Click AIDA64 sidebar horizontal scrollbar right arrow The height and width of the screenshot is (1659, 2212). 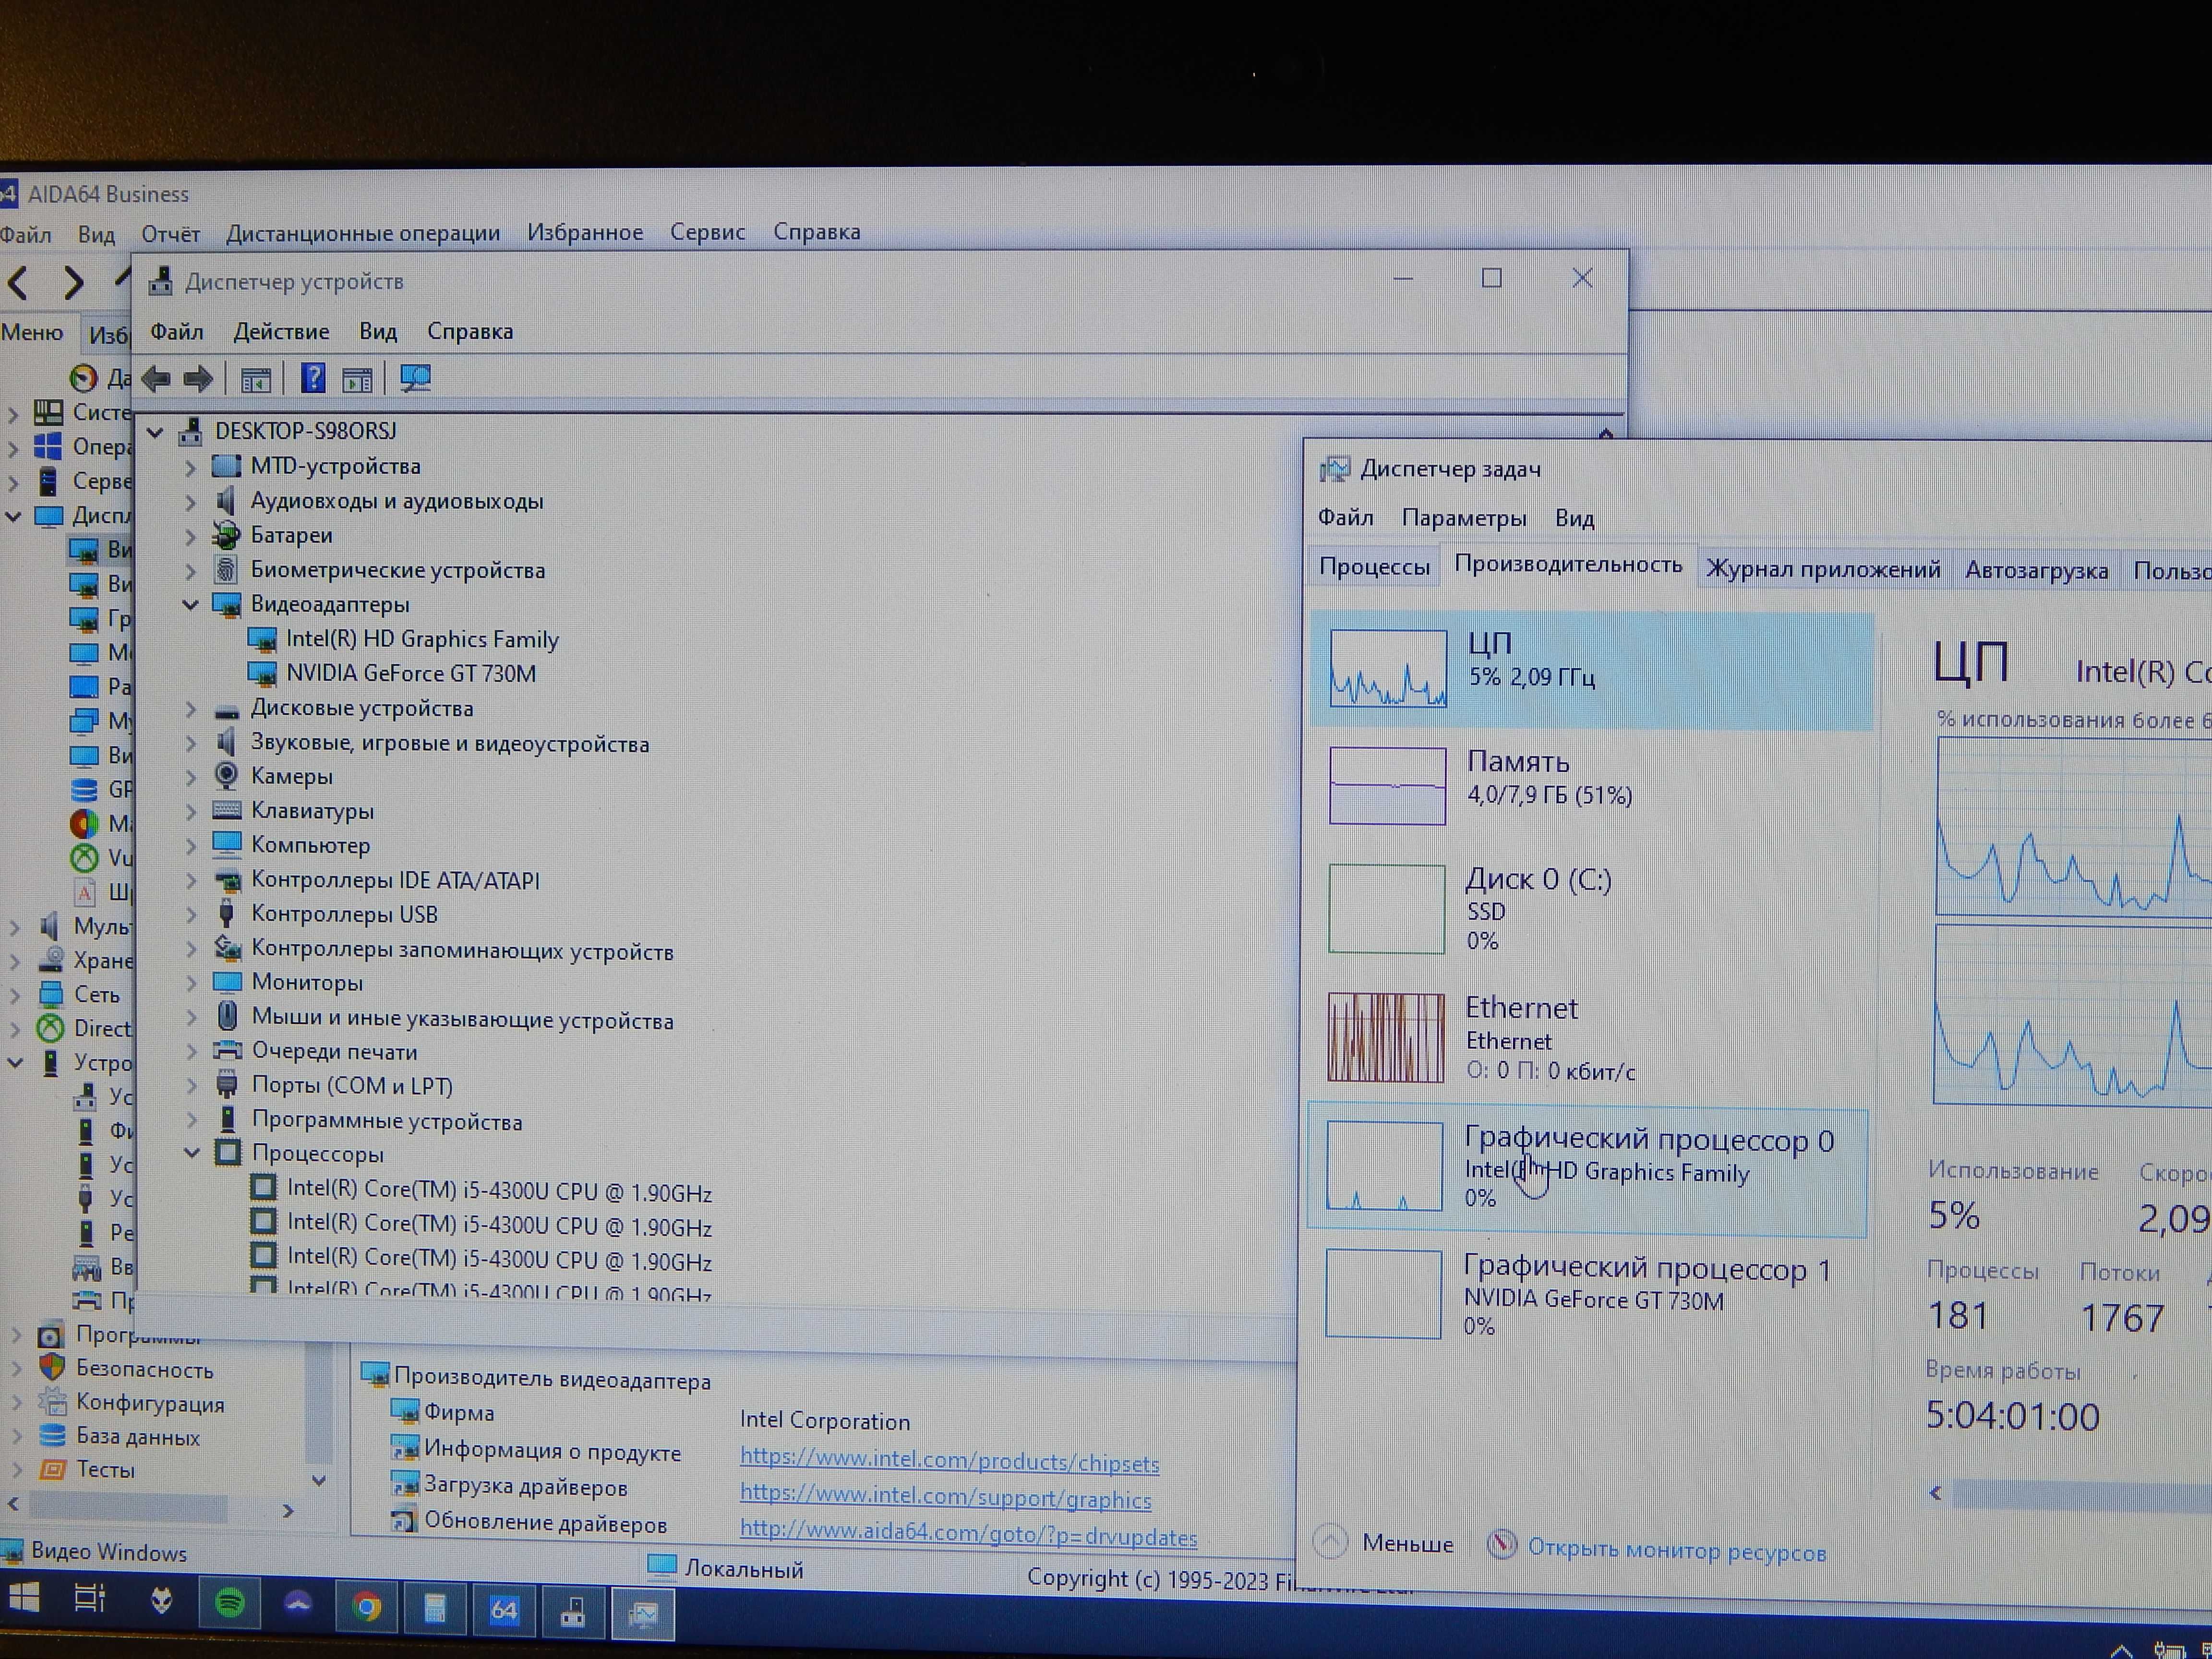tap(288, 1511)
